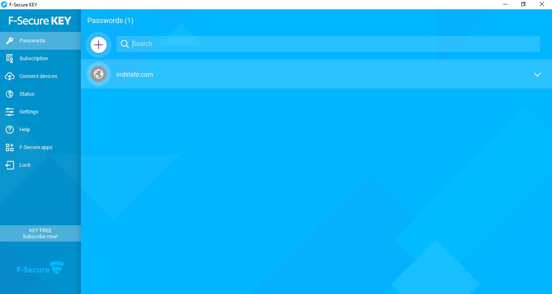This screenshot has width=552, height=294.
Task: Open F-Secure apps section
Action: pos(40,147)
